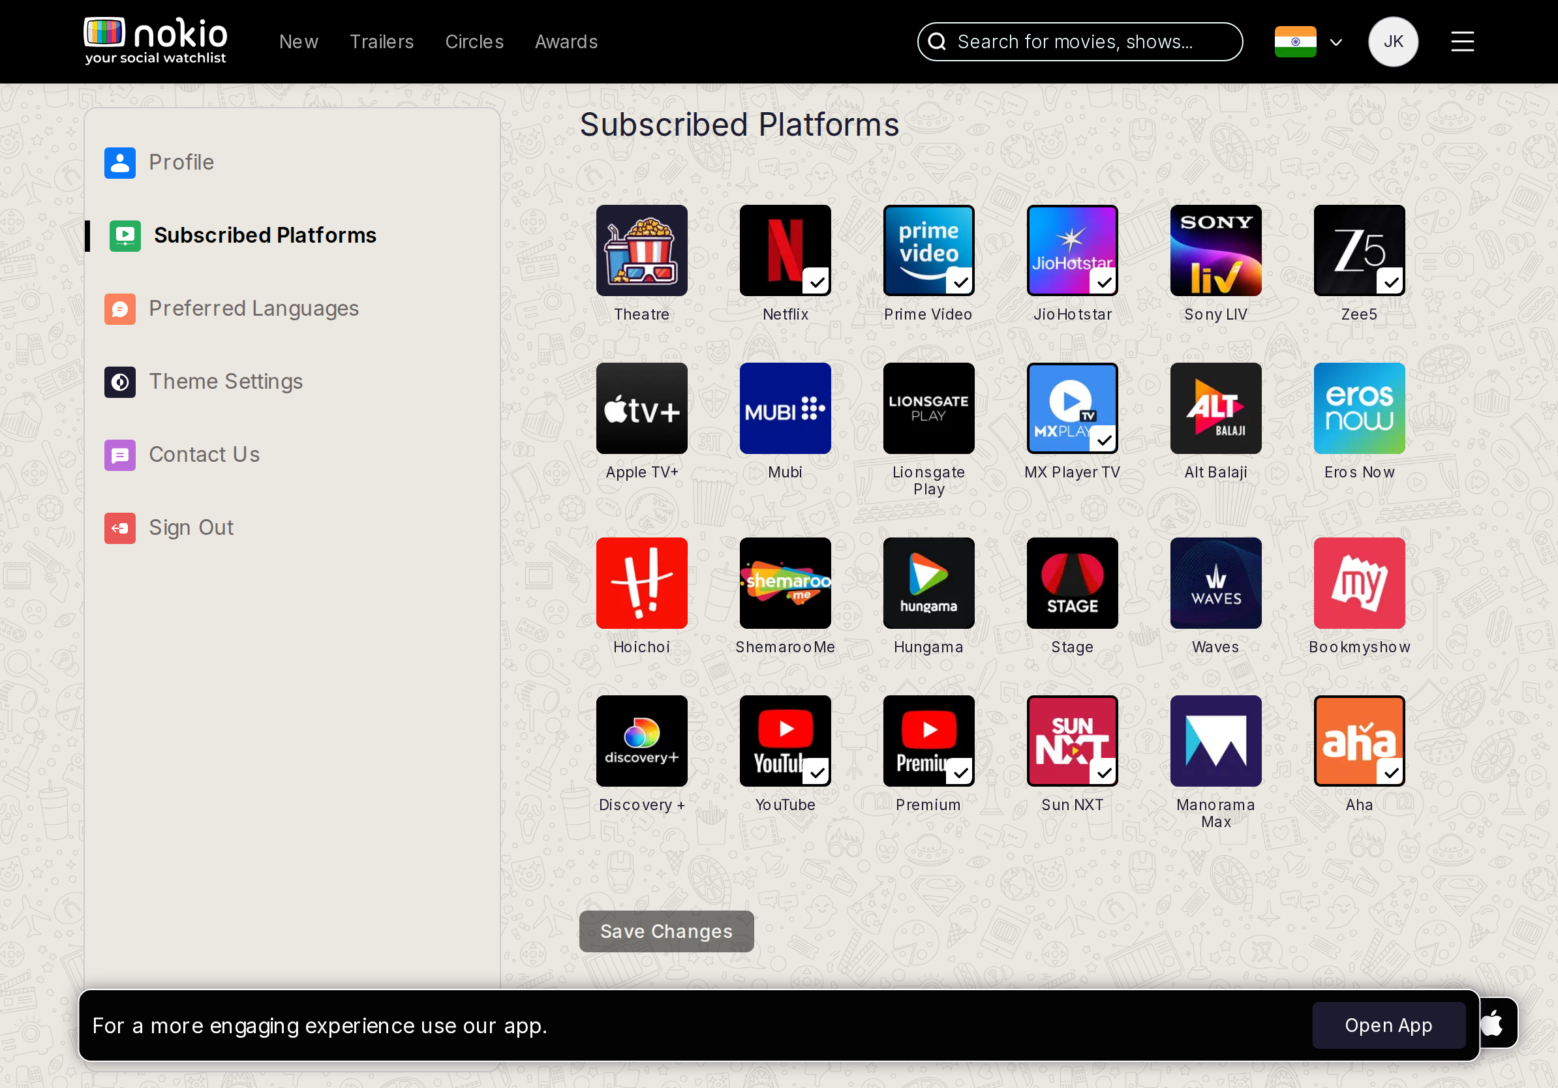
Task: Uncheck the Prime Video platform
Action: coord(928,250)
